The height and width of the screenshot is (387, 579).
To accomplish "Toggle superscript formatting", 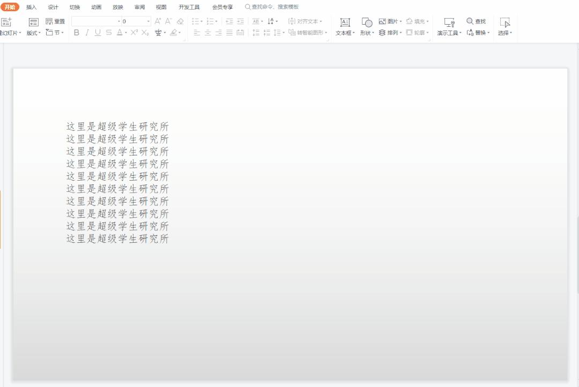I will (134, 33).
